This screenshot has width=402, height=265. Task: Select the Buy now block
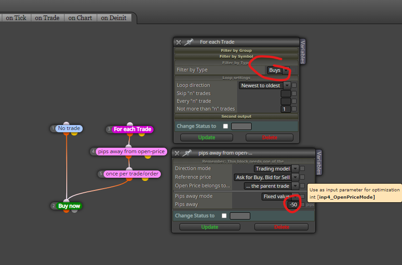[69, 206]
